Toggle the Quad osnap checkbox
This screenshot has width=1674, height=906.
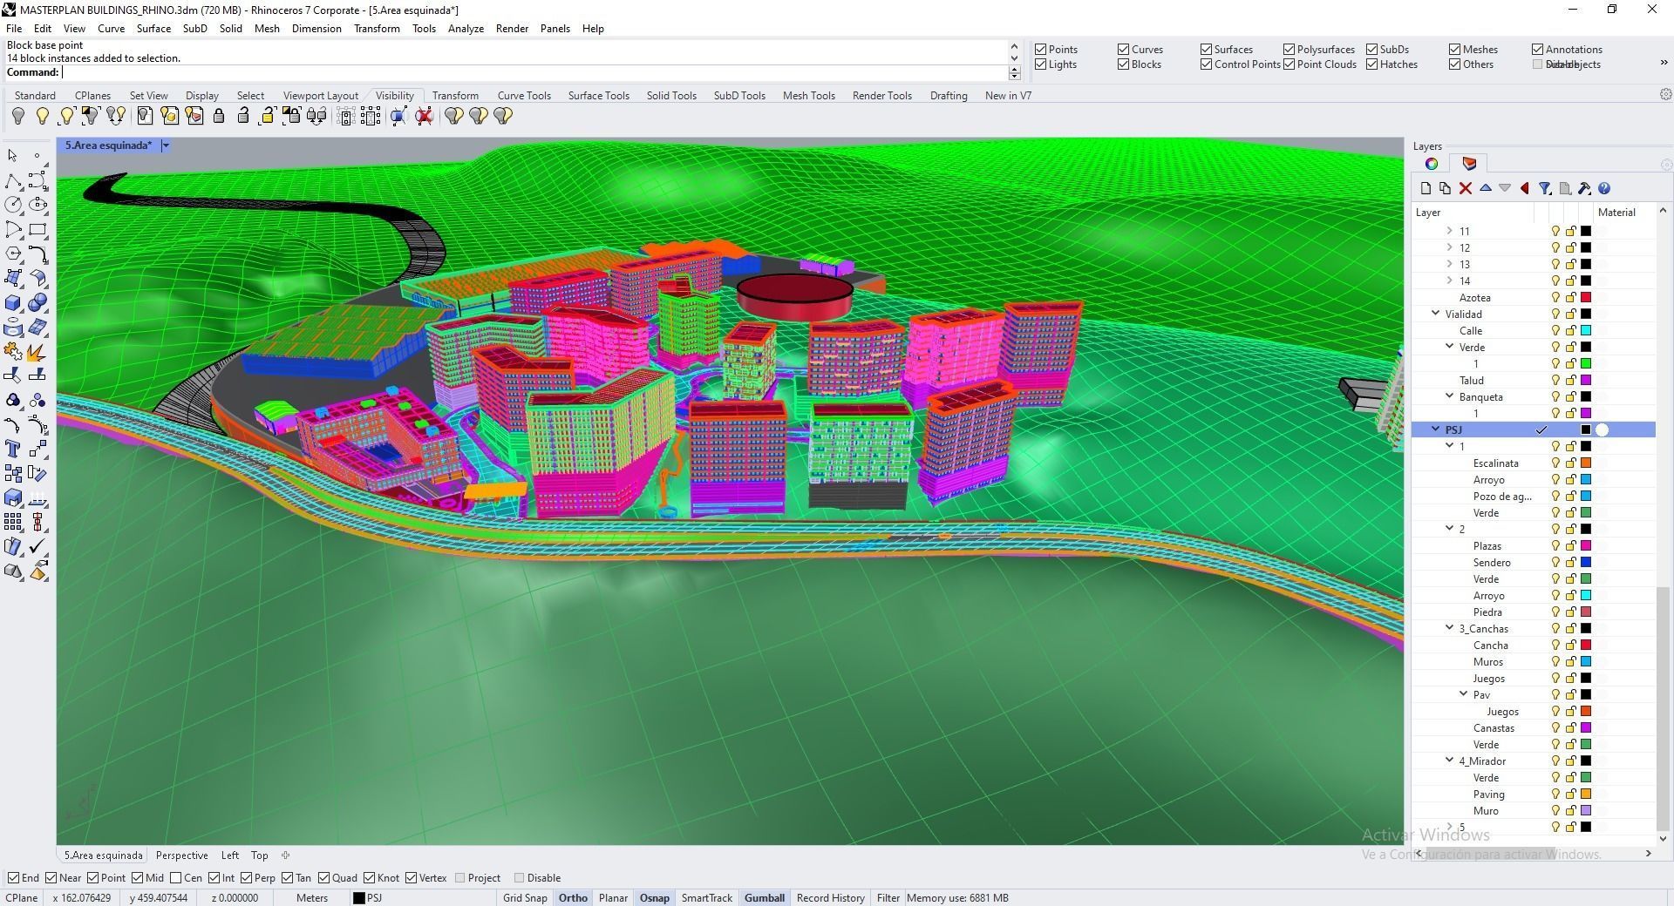click(324, 878)
